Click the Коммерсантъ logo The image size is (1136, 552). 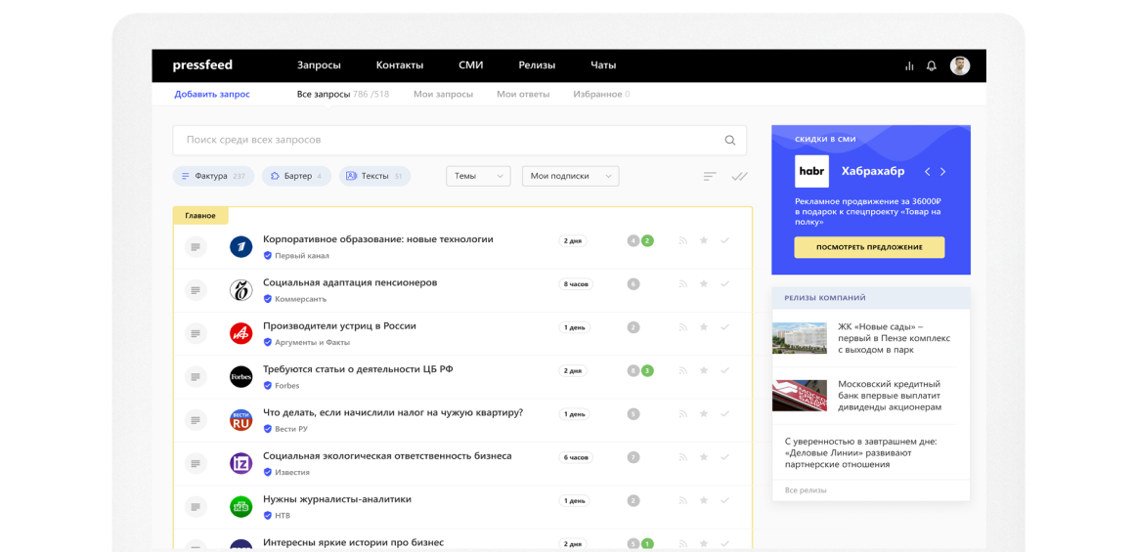240,290
